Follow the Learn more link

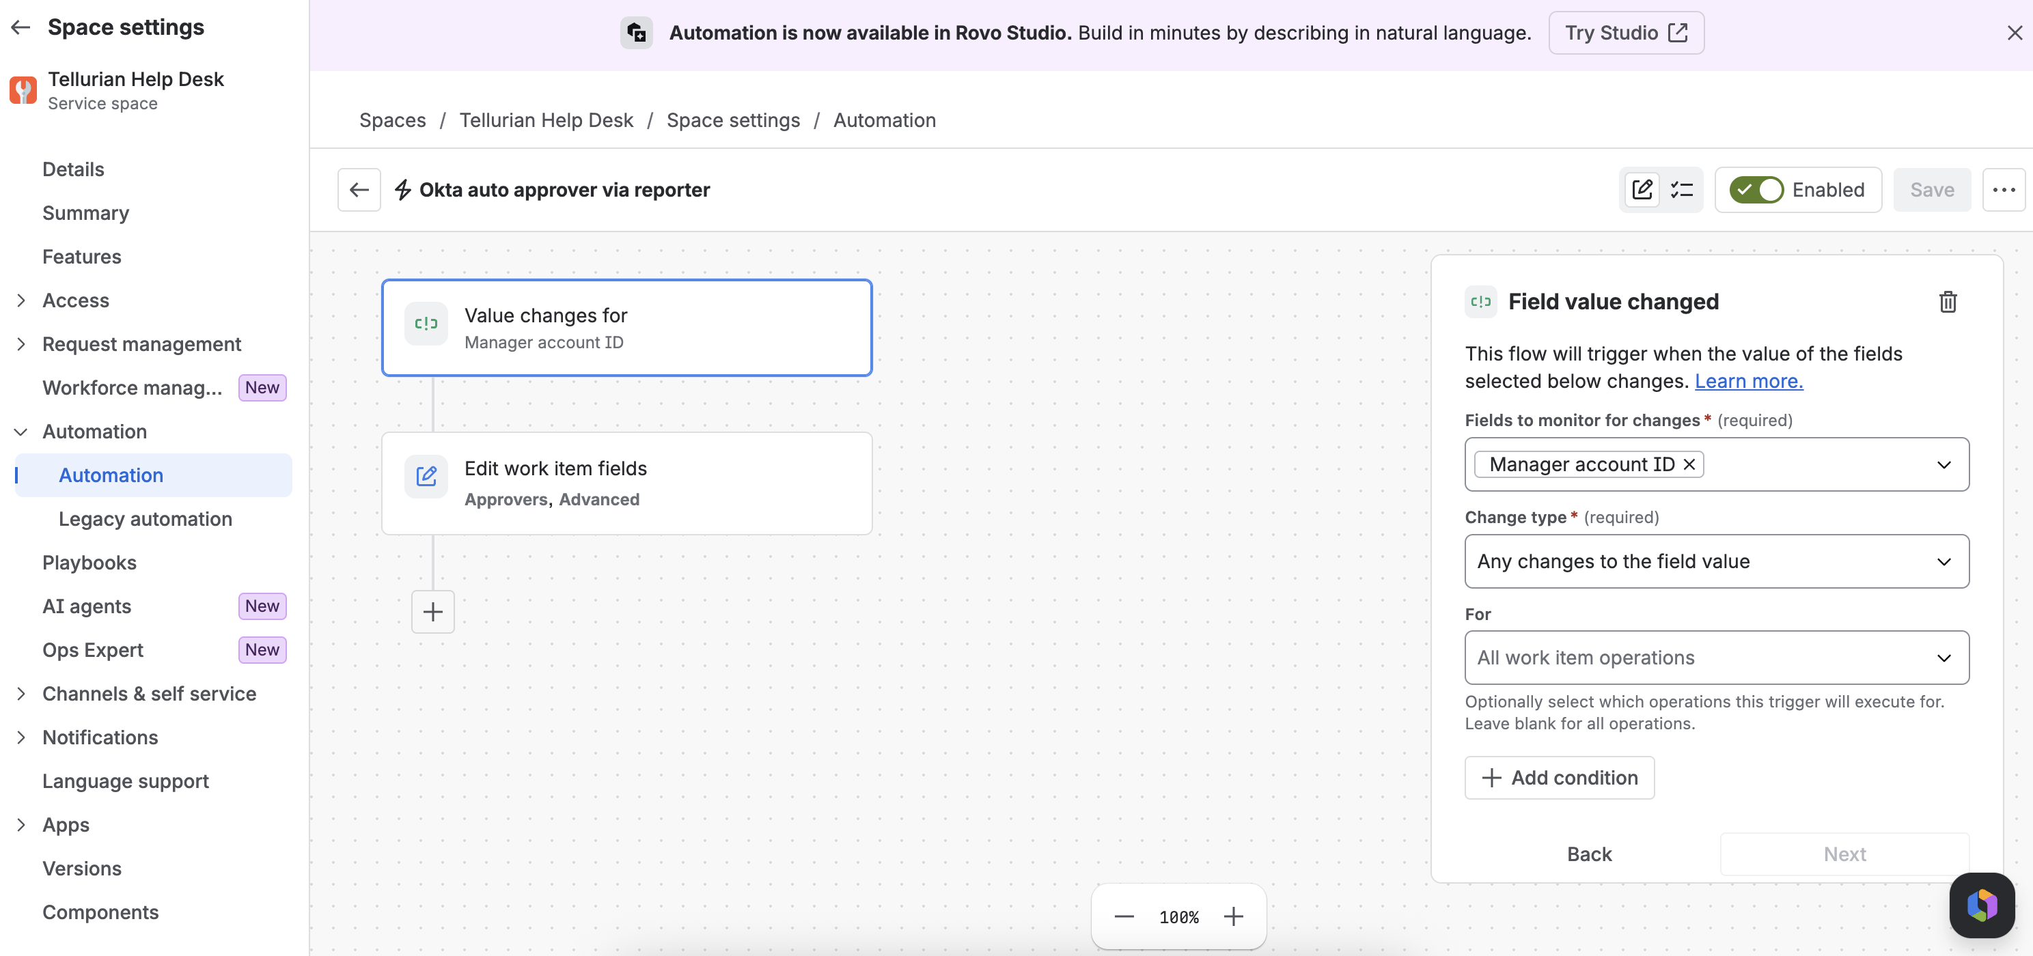point(1748,381)
